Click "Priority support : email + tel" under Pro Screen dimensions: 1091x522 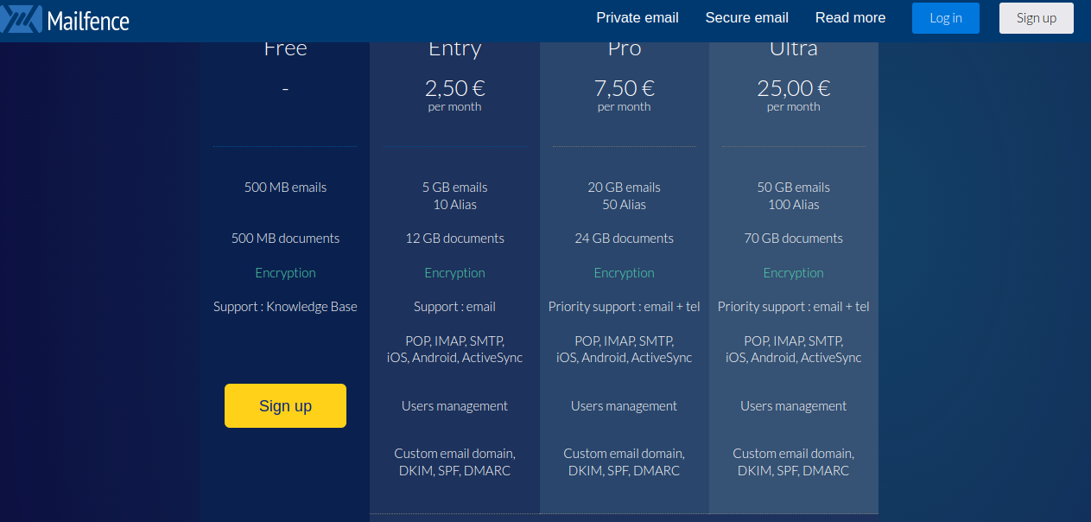click(x=624, y=307)
